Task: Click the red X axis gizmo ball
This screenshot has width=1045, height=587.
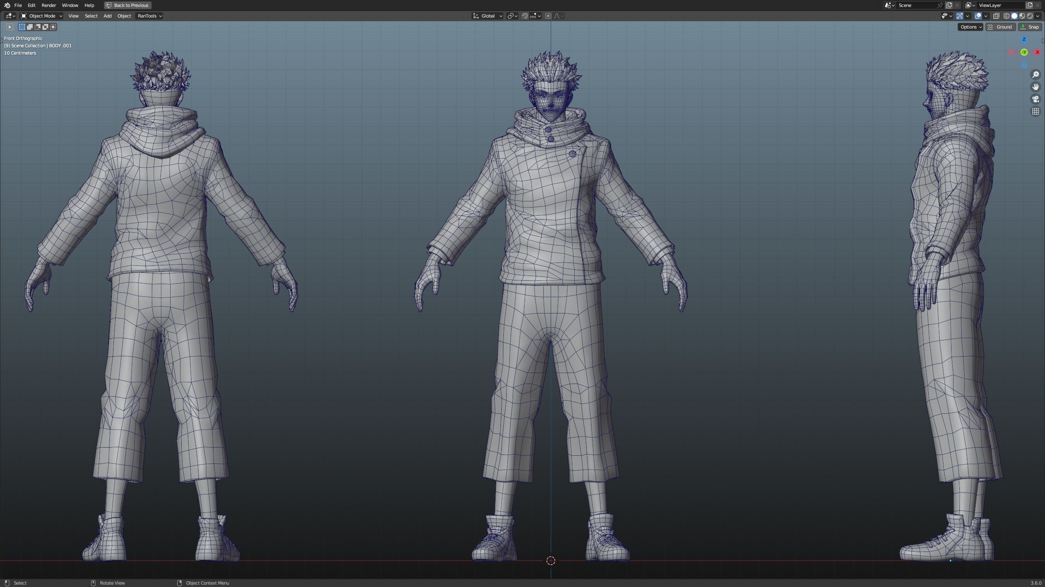Action: (x=1037, y=52)
